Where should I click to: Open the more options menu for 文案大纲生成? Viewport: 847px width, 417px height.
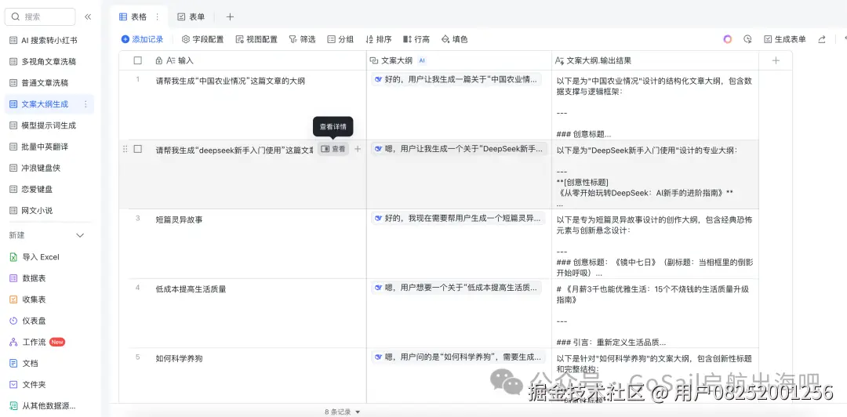click(x=85, y=104)
